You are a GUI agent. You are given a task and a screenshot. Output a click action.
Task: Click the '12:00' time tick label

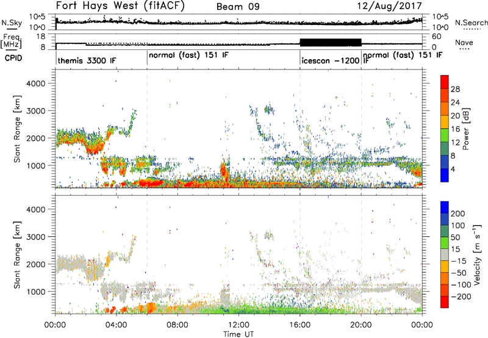coord(239,325)
